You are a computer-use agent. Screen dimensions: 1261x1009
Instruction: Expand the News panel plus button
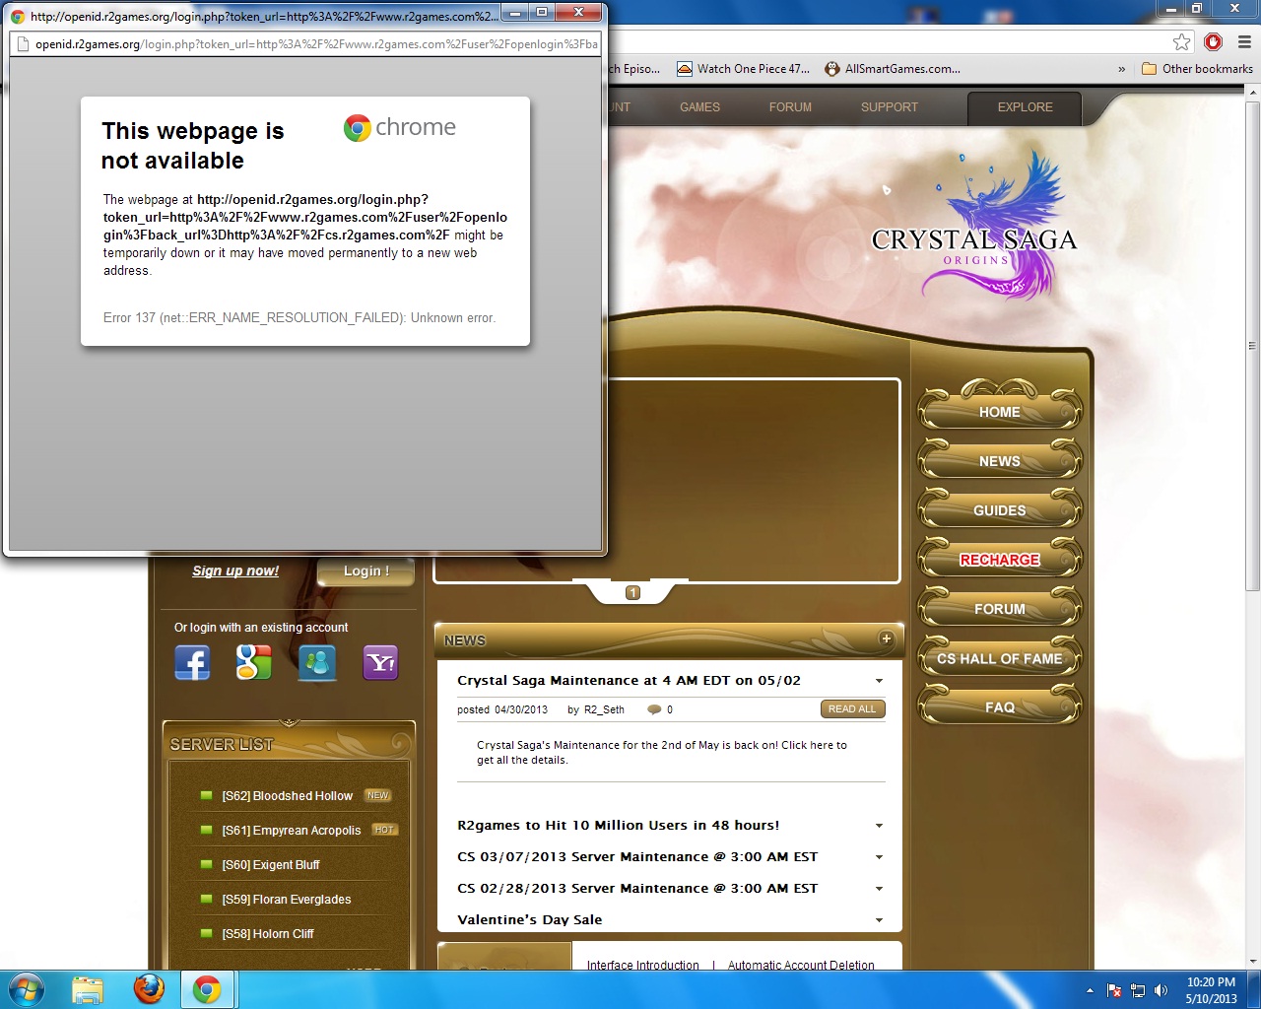tap(886, 639)
